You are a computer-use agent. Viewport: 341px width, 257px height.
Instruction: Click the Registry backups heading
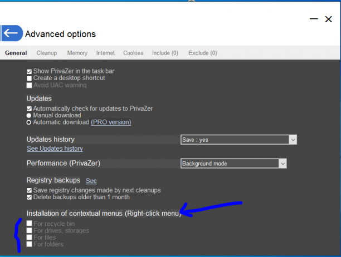pos(53,180)
